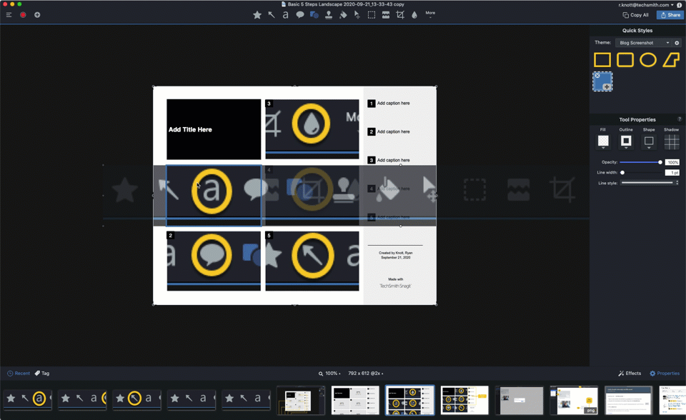686x420 pixels.
Task: Select the Favorites star tool
Action: click(257, 15)
